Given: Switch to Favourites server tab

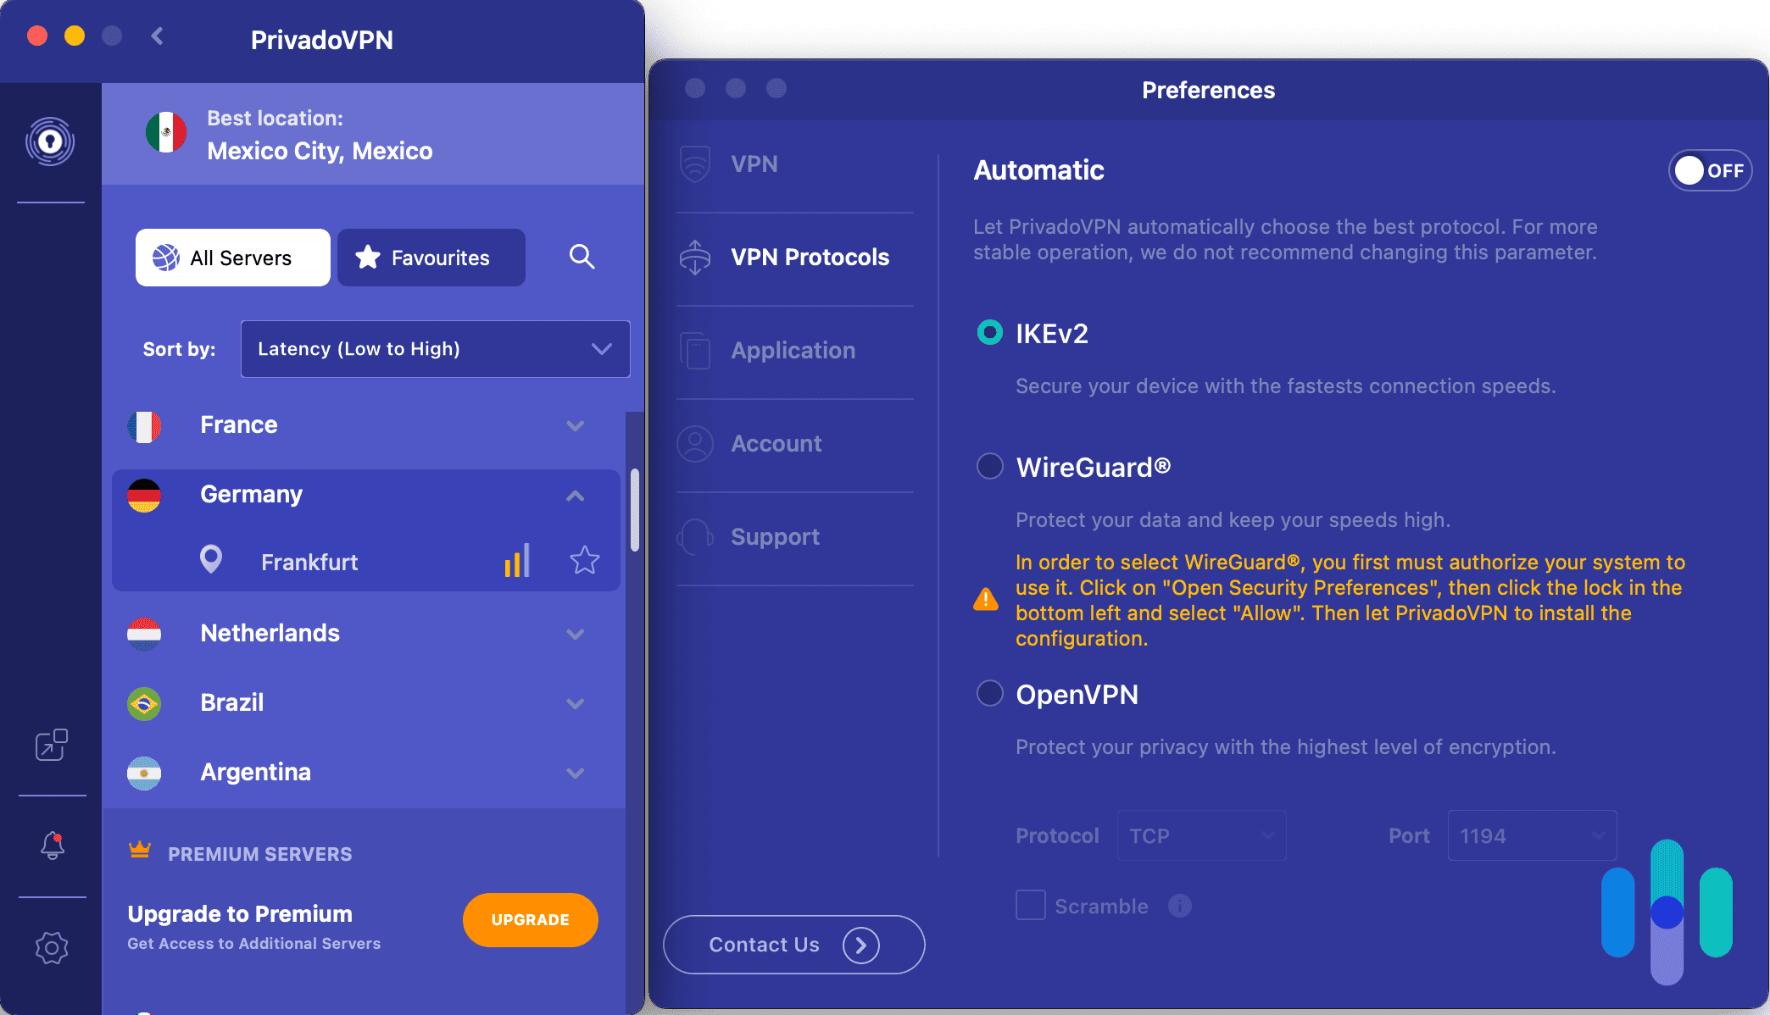Looking at the screenshot, I should click(x=426, y=257).
